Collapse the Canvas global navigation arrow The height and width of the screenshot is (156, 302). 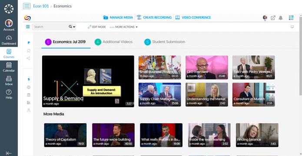click(x=9, y=153)
